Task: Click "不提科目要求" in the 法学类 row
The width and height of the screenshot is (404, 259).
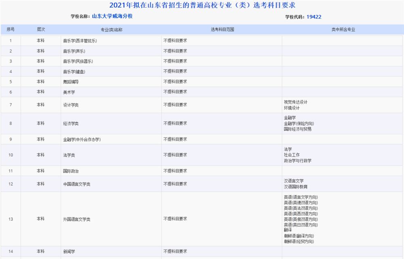Action: pyautogui.click(x=175, y=155)
